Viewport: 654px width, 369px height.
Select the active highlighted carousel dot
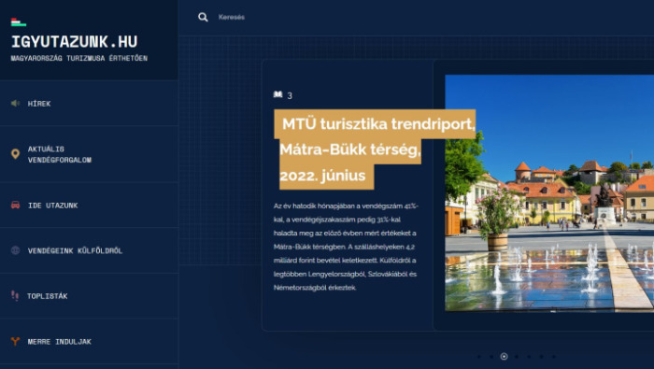coord(504,357)
